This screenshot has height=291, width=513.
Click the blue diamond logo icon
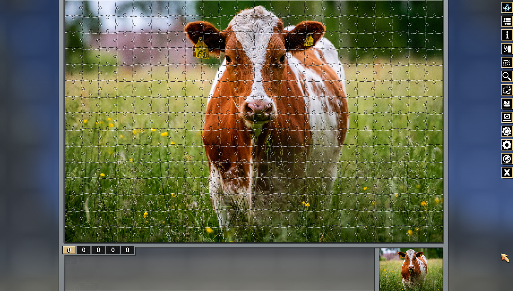(507, 8)
